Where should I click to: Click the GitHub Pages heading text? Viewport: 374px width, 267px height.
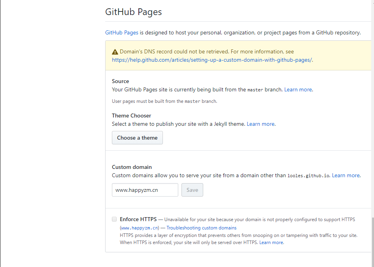click(x=134, y=12)
